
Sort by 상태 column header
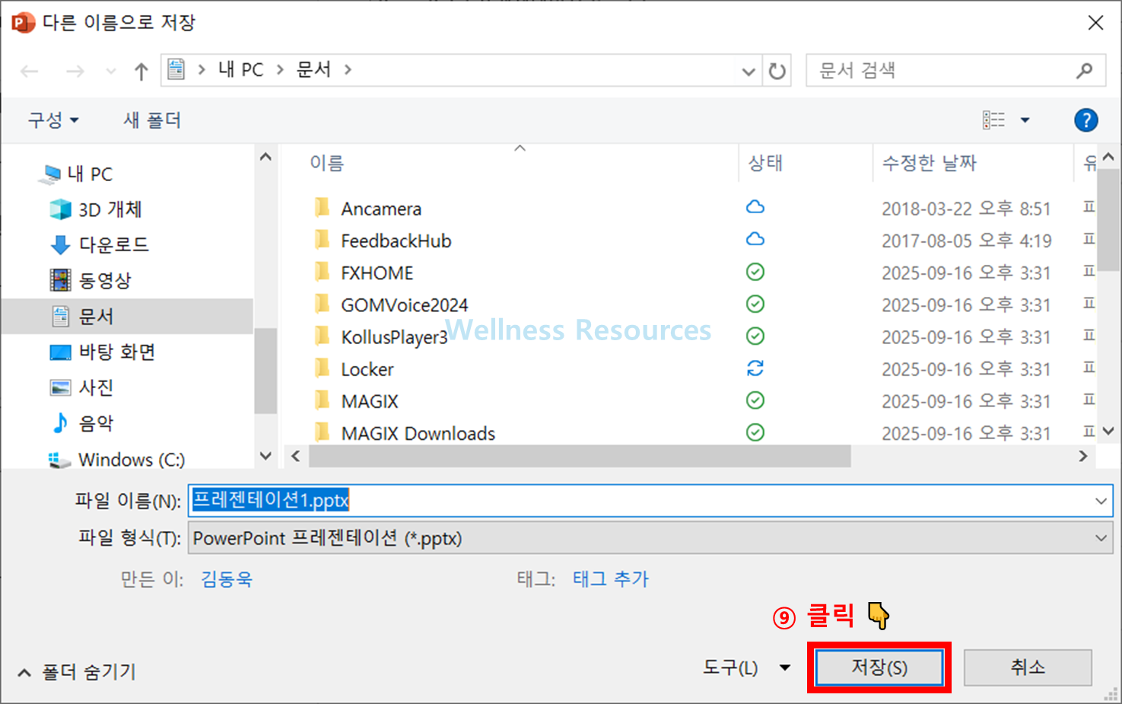pos(765,163)
